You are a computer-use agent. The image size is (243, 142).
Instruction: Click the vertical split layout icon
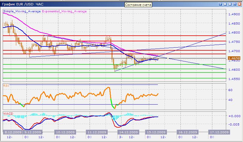coord(226,4)
